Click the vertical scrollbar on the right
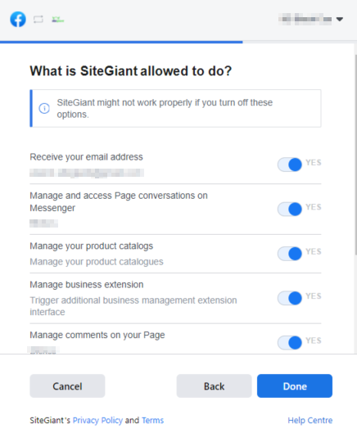Screen dimensions: 357x433 click(355, 155)
